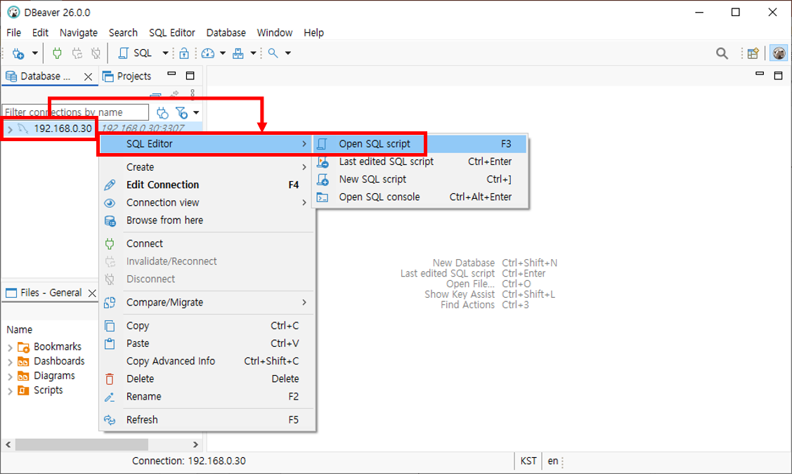Choose Paste in the context menu
792x474 pixels.
(207, 343)
